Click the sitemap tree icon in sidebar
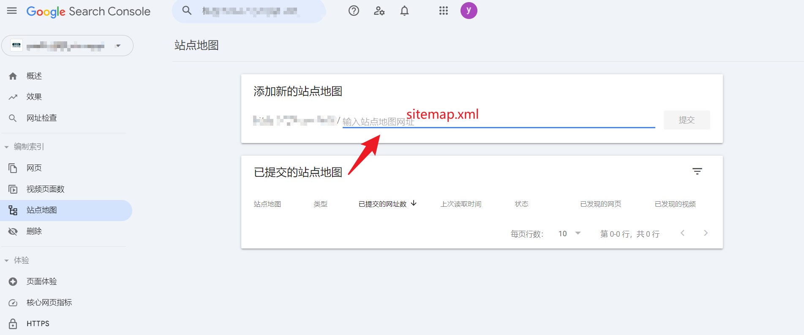The image size is (804, 335). [13, 210]
